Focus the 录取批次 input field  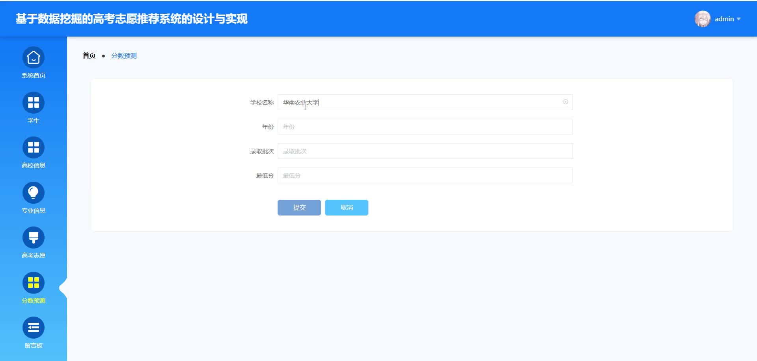[x=425, y=151]
